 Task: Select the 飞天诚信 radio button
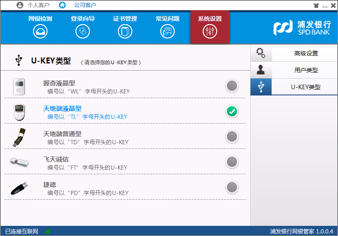tap(232, 162)
